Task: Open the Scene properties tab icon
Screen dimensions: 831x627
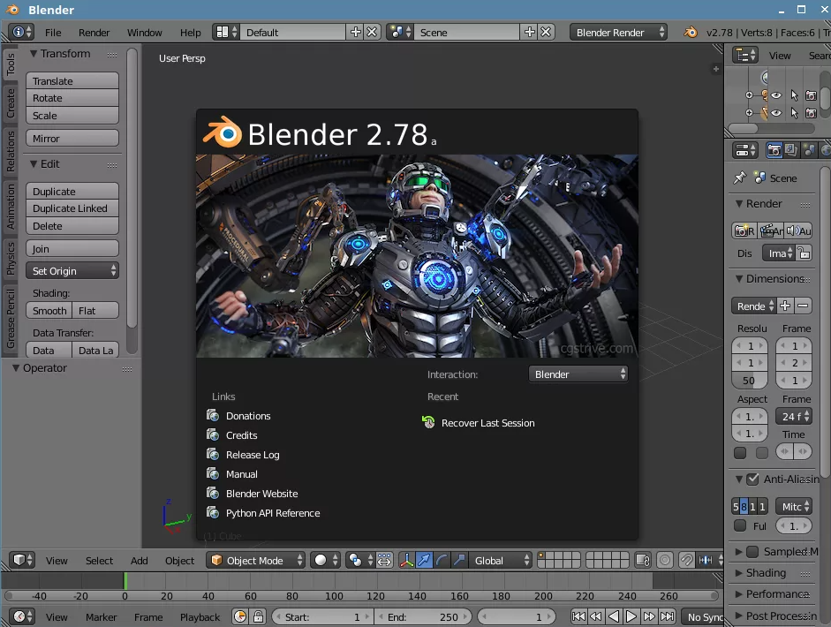Action: (x=809, y=150)
